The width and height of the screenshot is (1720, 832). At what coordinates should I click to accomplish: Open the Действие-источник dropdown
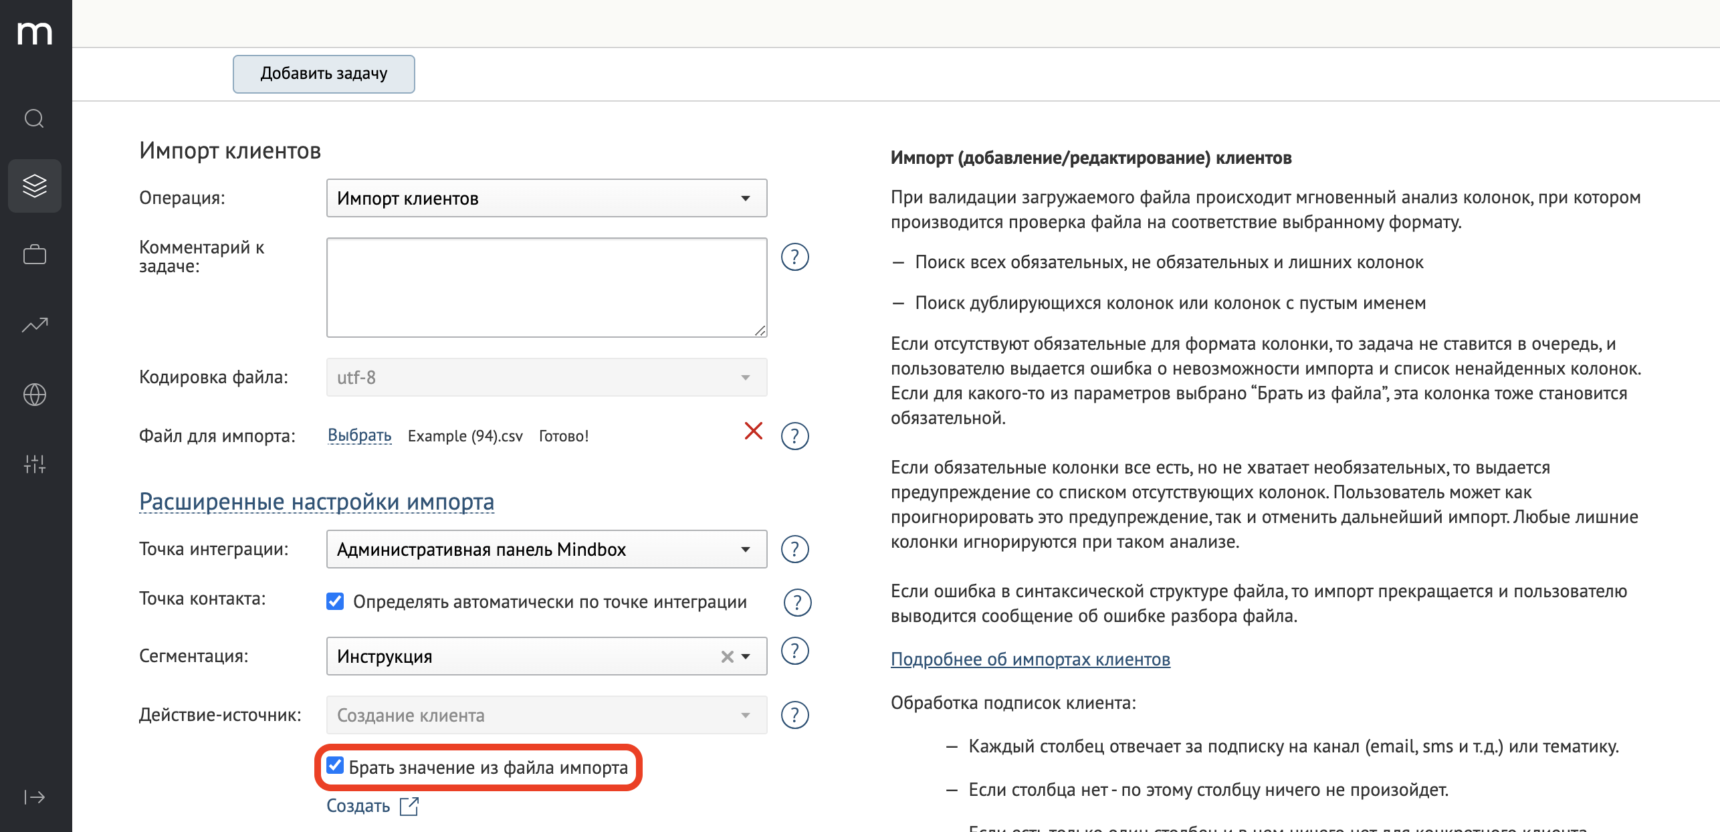(x=546, y=715)
